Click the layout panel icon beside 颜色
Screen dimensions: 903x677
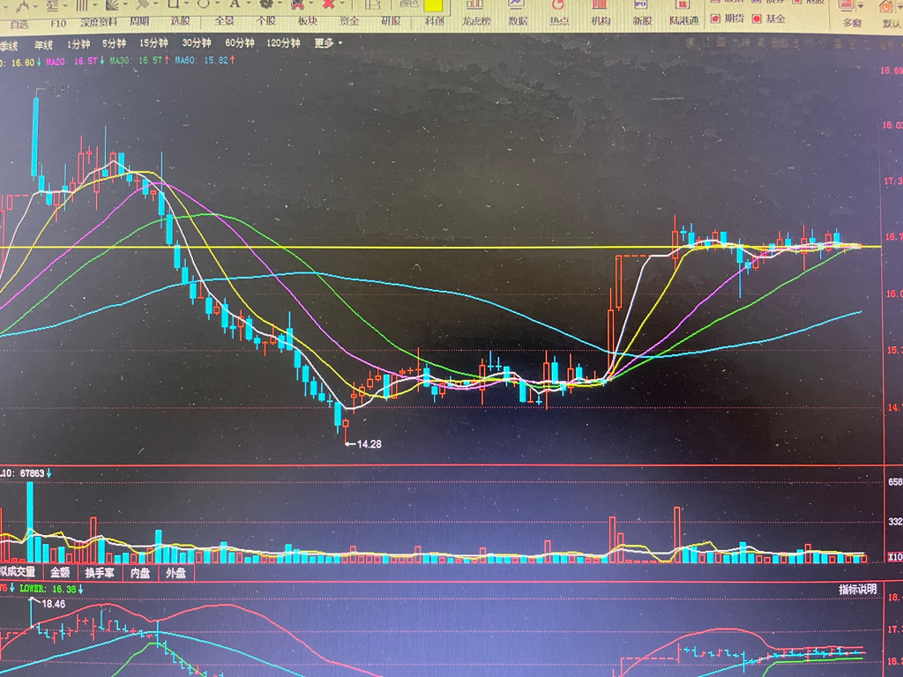coord(373,4)
